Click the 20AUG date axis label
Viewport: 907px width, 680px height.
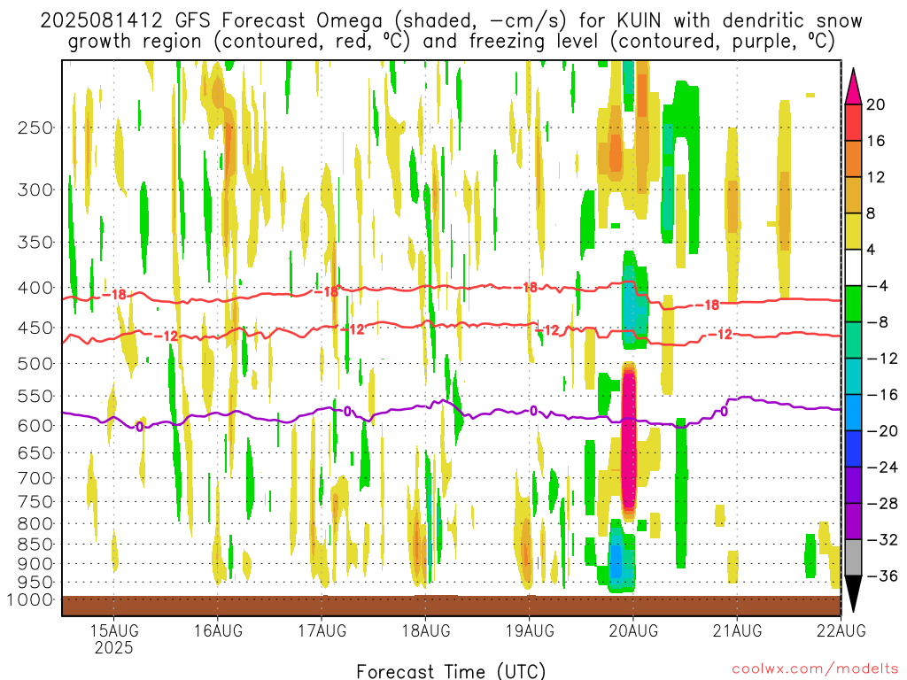[x=633, y=630]
